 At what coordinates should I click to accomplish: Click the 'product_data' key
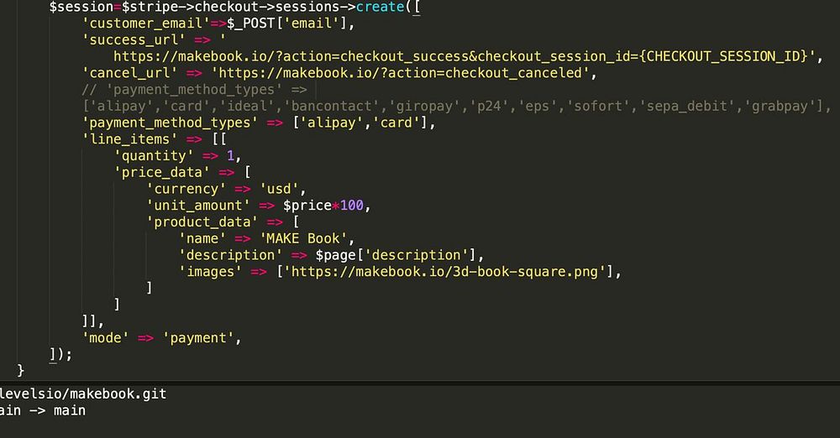202,222
